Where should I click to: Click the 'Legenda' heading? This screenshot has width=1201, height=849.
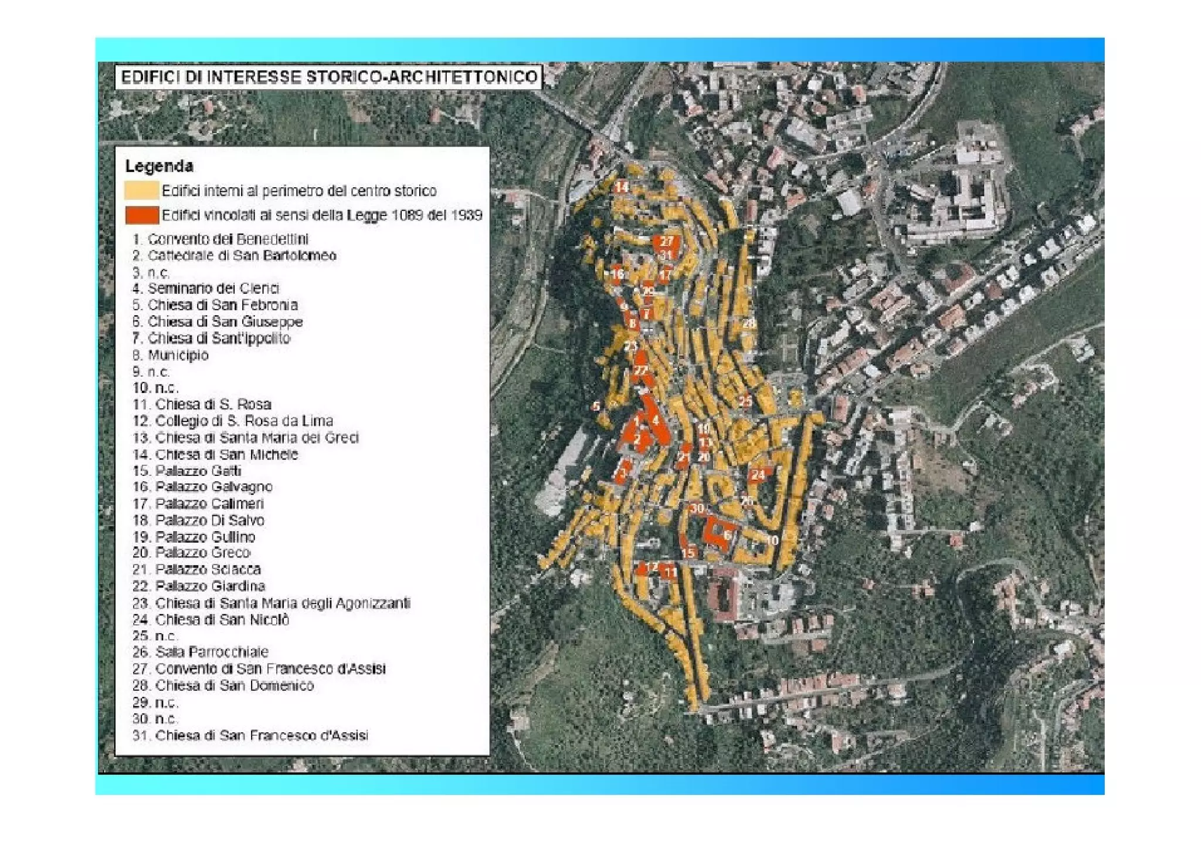(159, 166)
